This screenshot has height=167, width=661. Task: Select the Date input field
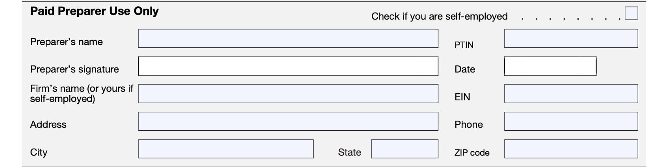click(550, 66)
